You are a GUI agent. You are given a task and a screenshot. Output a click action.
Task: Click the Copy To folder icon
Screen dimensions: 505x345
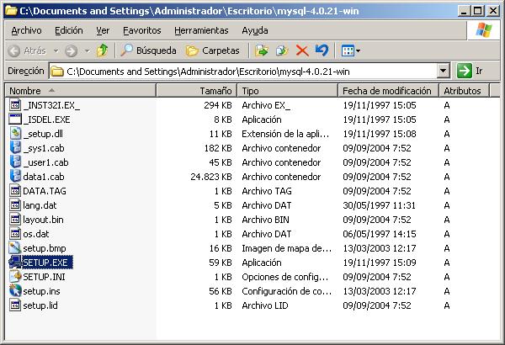[x=282, y=50]
